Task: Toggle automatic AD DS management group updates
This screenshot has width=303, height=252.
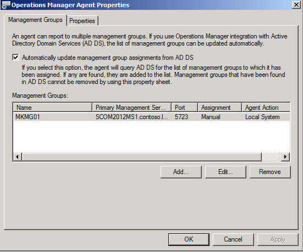Action: [15, 58]
